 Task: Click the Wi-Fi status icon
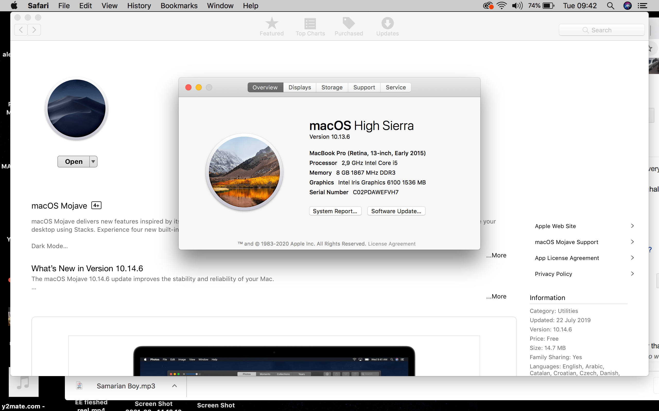pyautogui.click(x=501, y=6)
